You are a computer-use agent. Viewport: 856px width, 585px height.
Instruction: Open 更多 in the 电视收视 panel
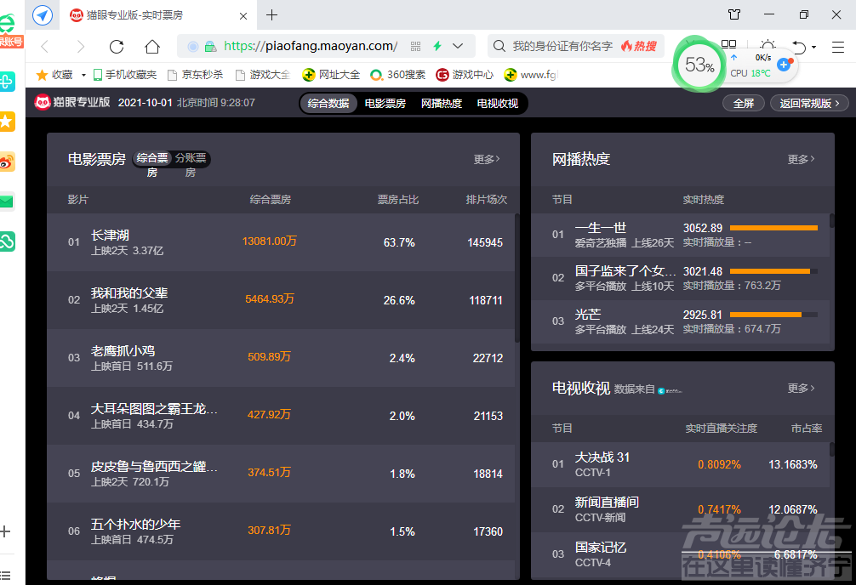point(801,389)
